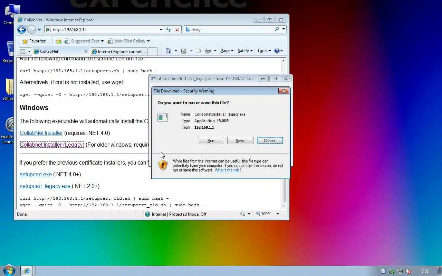Open the Collabnet Installer (Legacy) link
The width and height of the screenshot is (442, 276).
point(52,145)
